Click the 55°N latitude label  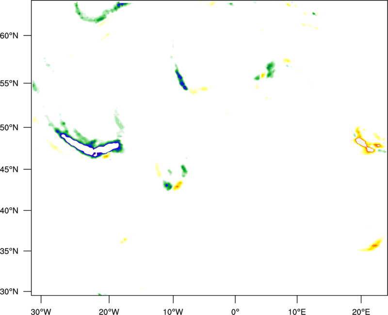(9, 83)
